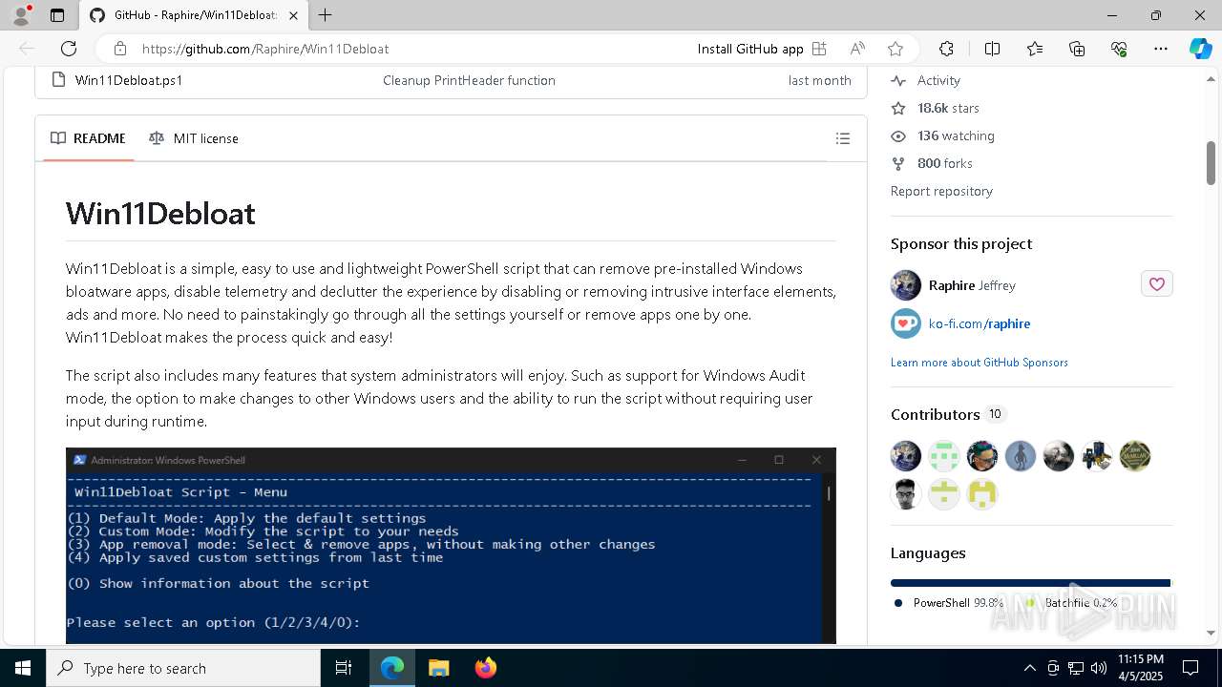The height and width of the screenshot is (687, 1222).
Task: Open a new browser tab
Action: tap(326, 15)
